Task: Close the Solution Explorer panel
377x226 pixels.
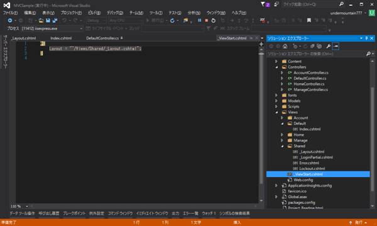Action: click(372, 38)
